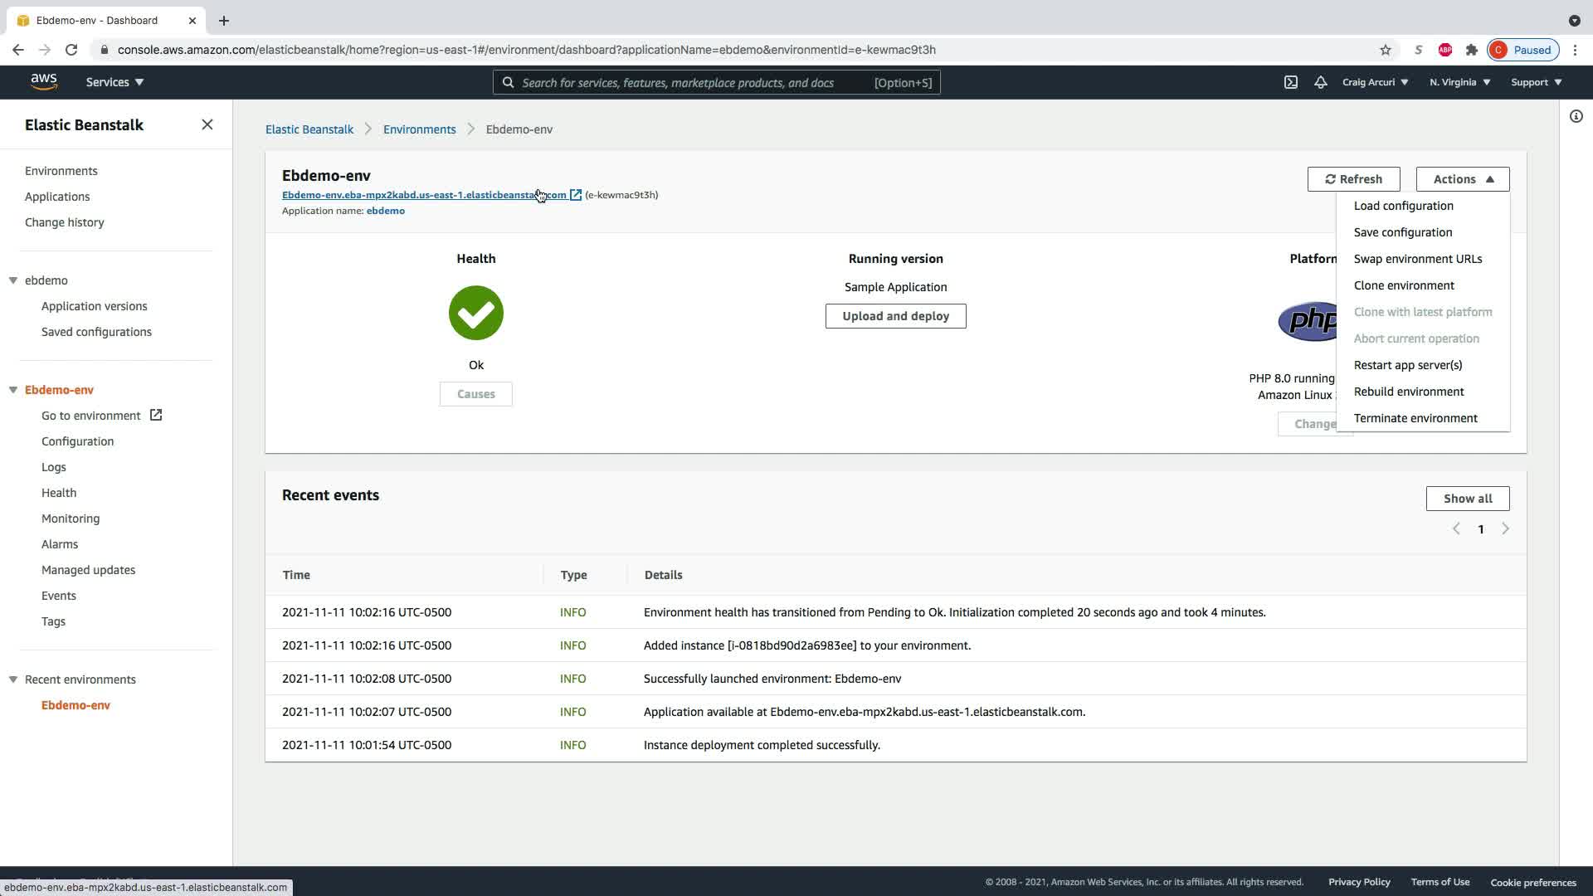Image resolution: width=1593 pixels, height=896 pixels.
Task: Click the notifications bell icon
Action: [1320, 82]
